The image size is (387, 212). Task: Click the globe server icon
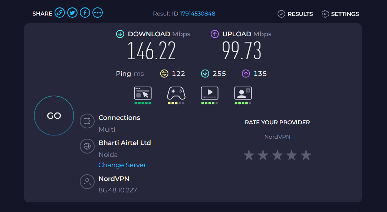pyautogui.click(x=87, y=146)
